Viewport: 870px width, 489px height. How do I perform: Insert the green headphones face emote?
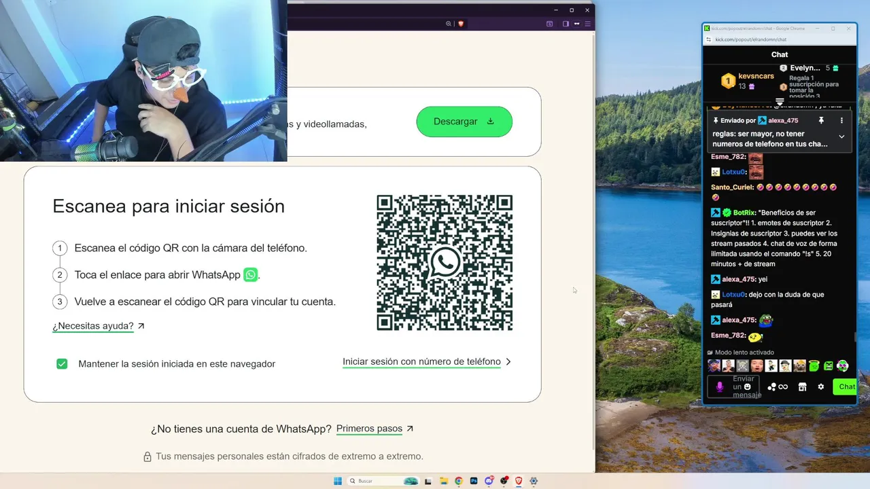pyautogui.click(x=843, y=365)
